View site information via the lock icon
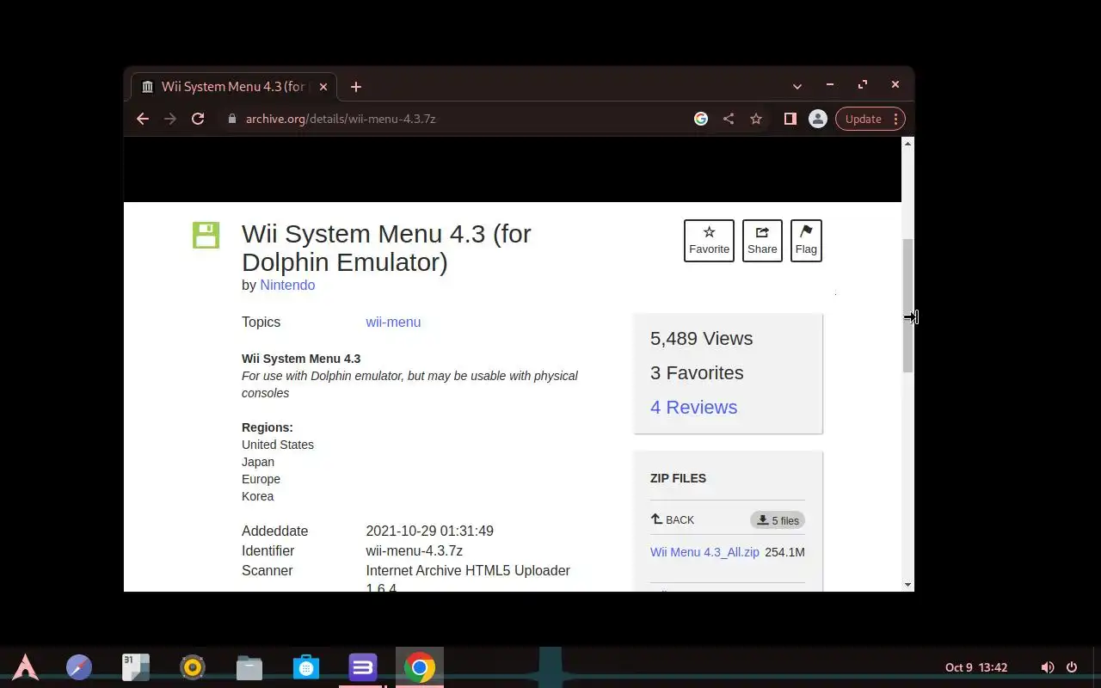The width and height of the screenshot is (1101, 688). [x=232, y=119]
